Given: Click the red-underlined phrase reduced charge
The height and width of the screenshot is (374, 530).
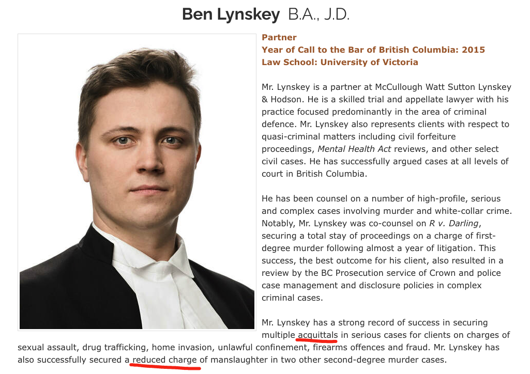Looking at the screenshot, I should pos(164,360).
